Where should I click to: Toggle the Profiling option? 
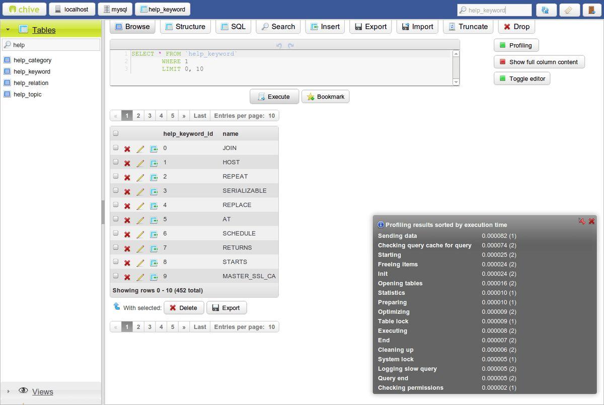pyautogui.click(x=516, y=45)
